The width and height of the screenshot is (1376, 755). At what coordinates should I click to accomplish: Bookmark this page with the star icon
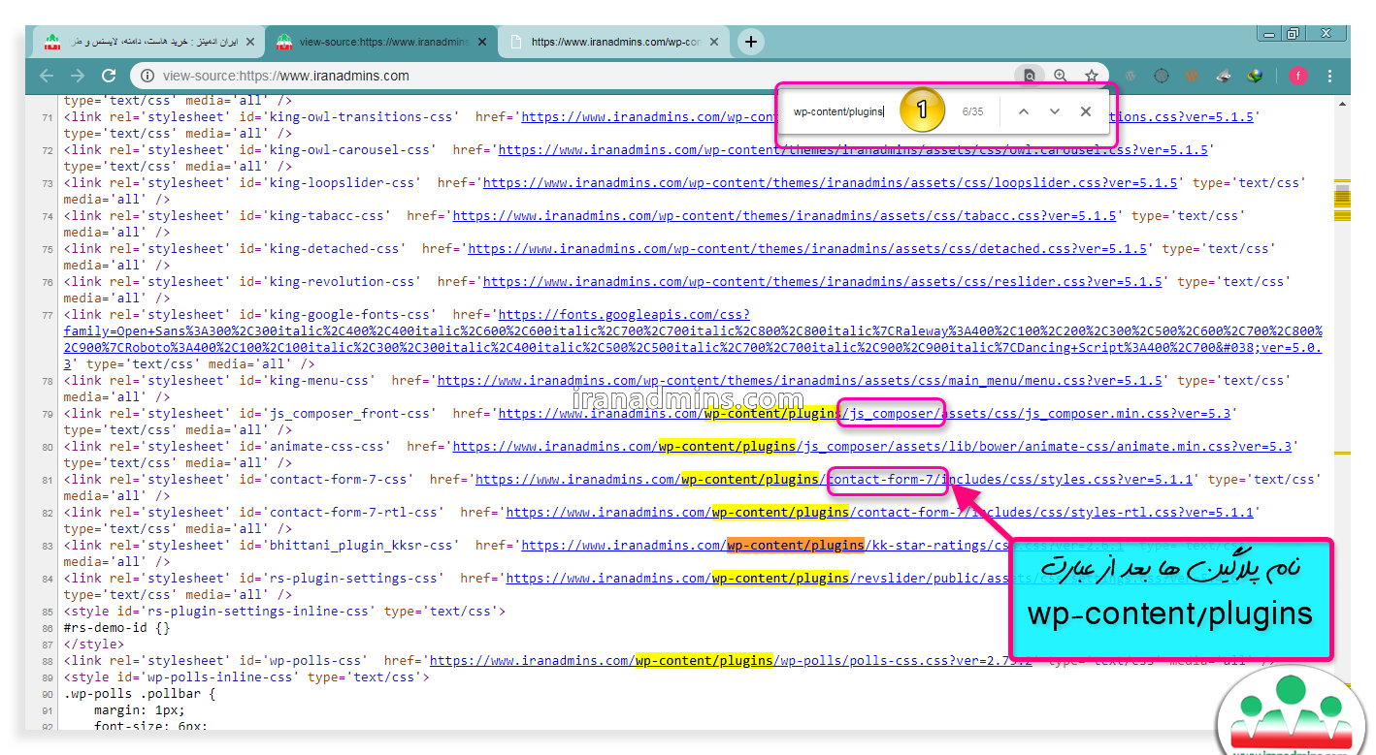pyautogui.click(x=1092, y=76)
